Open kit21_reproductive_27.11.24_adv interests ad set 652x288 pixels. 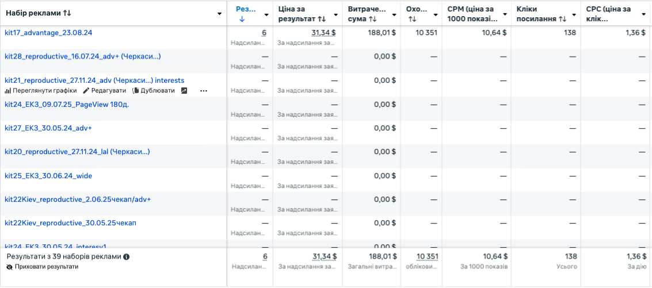point(94,80)
